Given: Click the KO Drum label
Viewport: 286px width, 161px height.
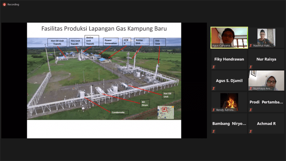Looking at the screenshot, I should pyautogui.click(x=145, y=103).
